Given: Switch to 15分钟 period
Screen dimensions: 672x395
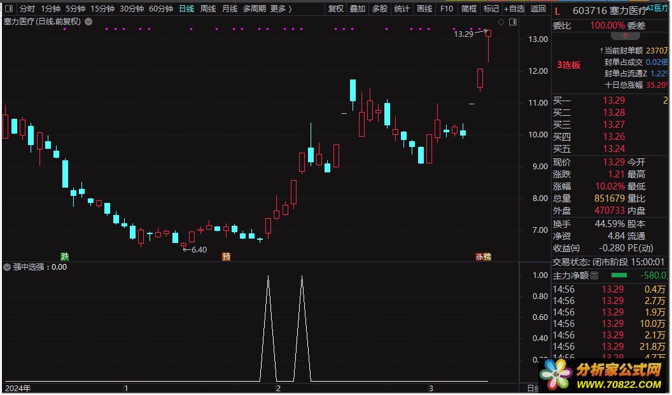Looking at the screenshot, I should click(102, 8).
